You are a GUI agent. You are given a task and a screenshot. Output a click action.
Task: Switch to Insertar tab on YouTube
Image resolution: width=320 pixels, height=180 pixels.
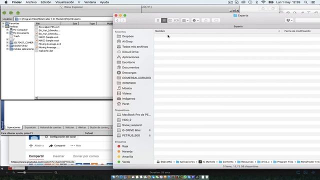(58, 156)
